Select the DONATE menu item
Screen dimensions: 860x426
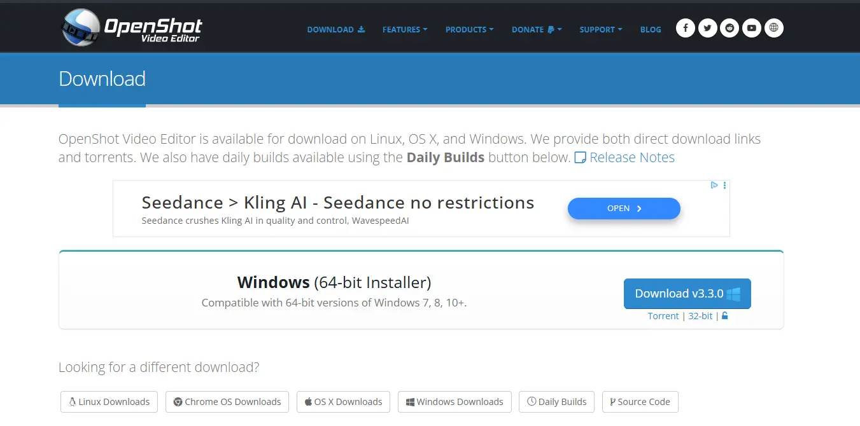click(x=535, y=29)
